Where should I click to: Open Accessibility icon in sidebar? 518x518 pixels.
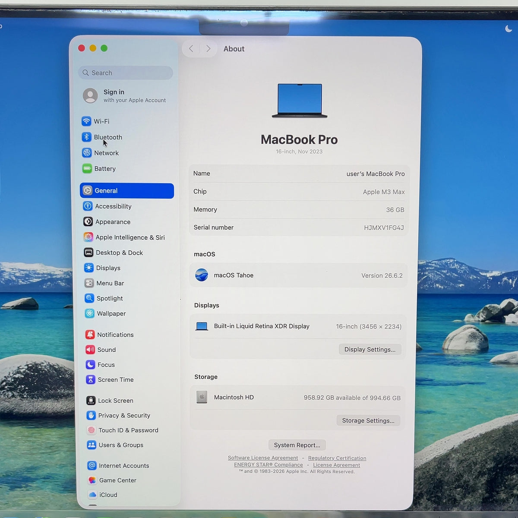[x=88, y=206]
